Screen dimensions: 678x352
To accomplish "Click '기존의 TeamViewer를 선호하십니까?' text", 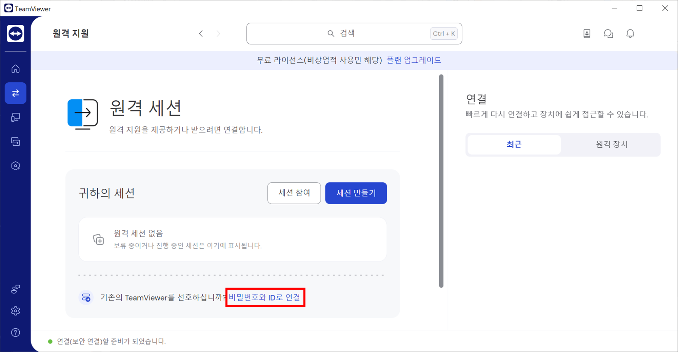I will 163,297.
